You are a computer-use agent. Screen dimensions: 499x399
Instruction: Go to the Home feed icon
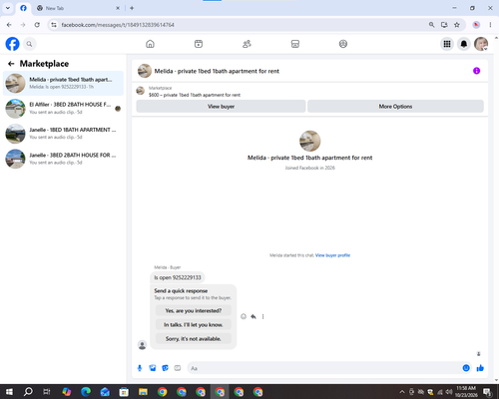(150, 44)
